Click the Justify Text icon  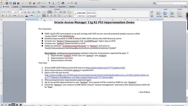point(55,16)
